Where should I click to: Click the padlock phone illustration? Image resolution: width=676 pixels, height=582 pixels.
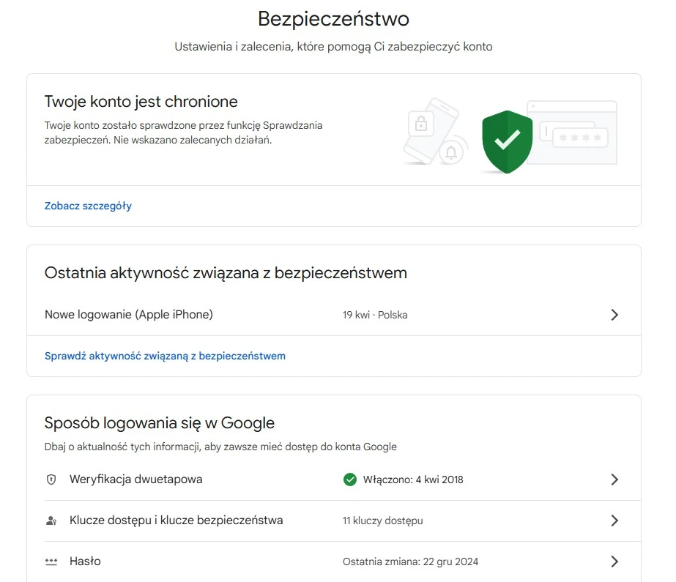(429, 130)
